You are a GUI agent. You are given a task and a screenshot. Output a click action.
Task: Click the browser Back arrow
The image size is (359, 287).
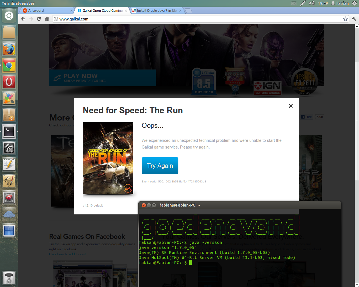click(x=23, y=19)
